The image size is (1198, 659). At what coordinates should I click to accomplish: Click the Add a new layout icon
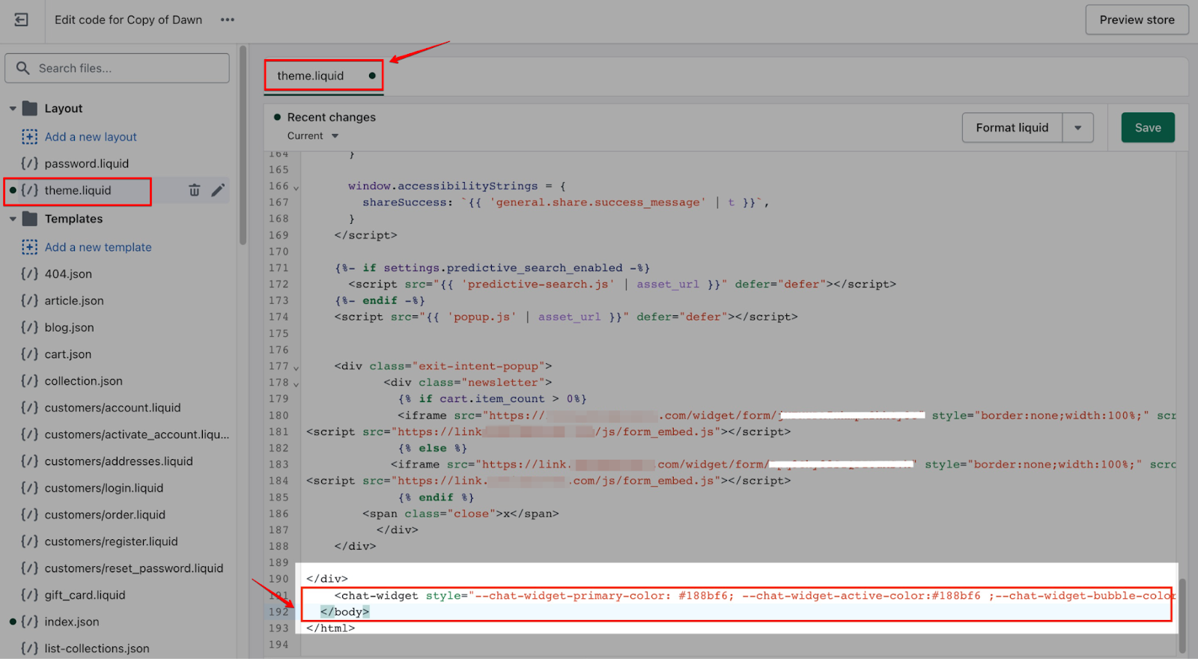pyautogui.click(x=29, y=136)
